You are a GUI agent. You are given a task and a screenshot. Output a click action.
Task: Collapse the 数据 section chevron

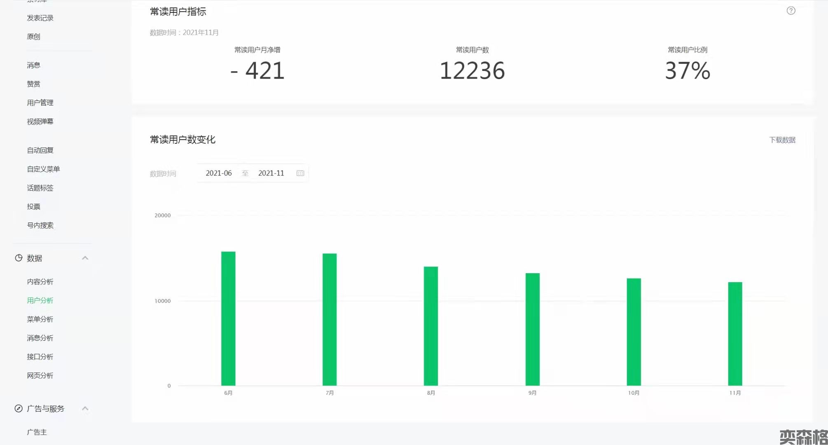[85, 258]
